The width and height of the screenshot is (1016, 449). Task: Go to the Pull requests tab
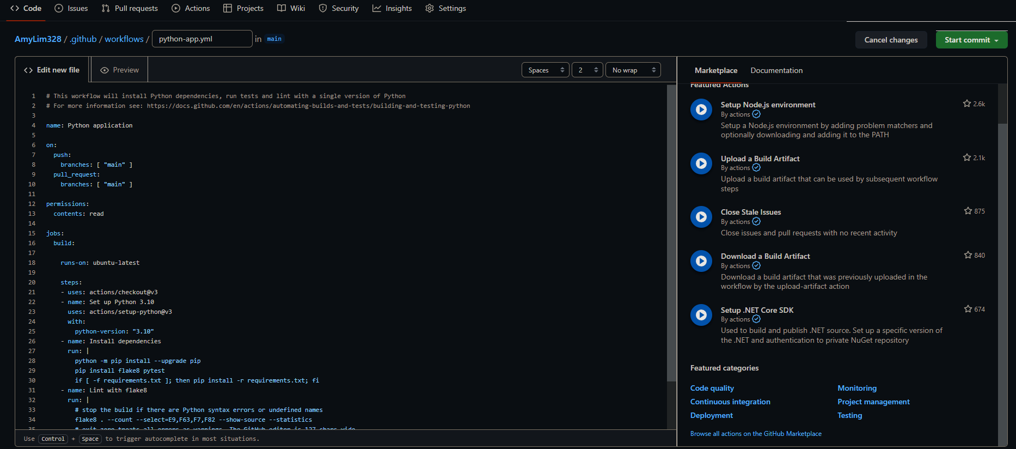[130, 8]
